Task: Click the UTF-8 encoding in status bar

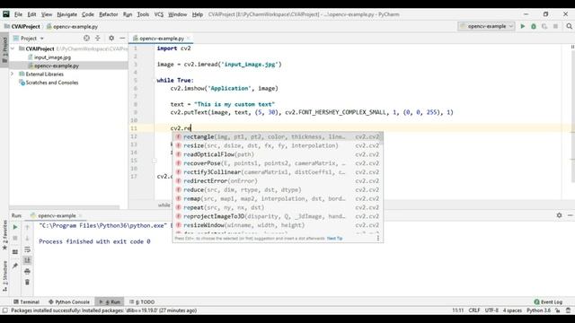Action: pos(491,310)
